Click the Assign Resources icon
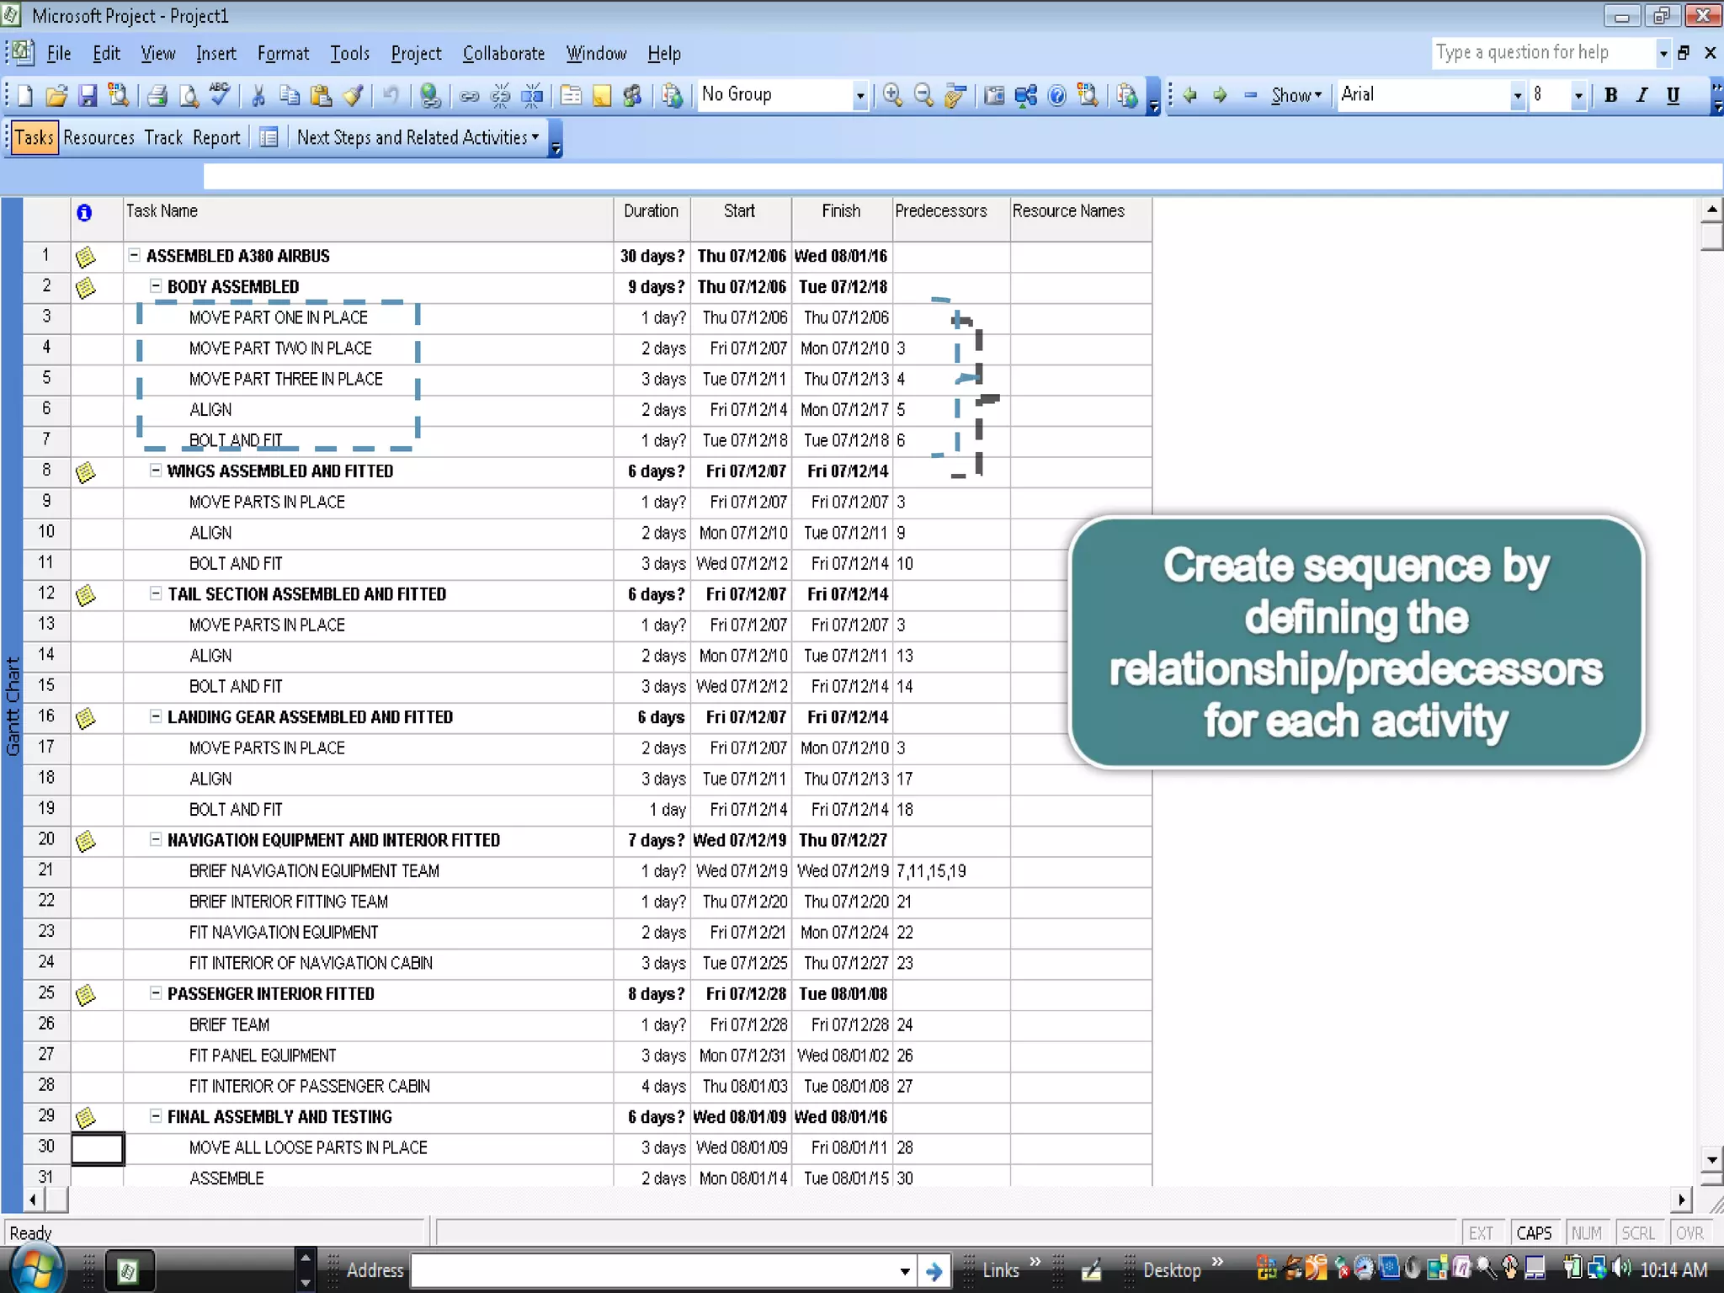This screenshot has width=1724, height=1293. click(632, 96)
